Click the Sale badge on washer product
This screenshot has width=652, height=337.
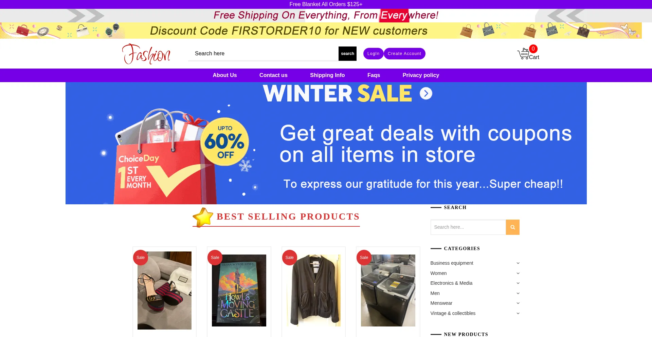click(364, 258)
